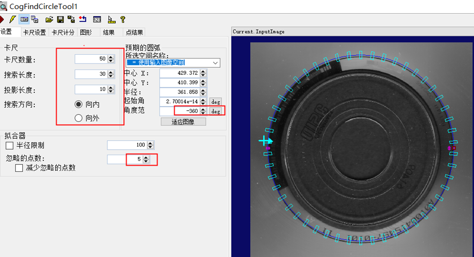Click the floppy disk save icon
Screen dimensions: 474x257
point(60,20)
